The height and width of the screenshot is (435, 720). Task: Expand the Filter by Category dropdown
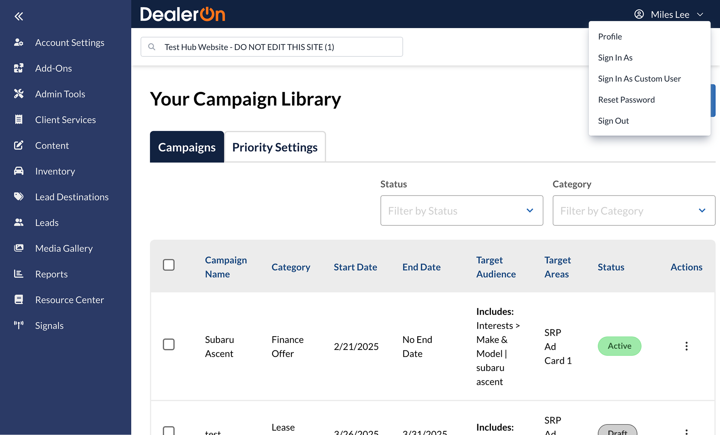(634, 210)
